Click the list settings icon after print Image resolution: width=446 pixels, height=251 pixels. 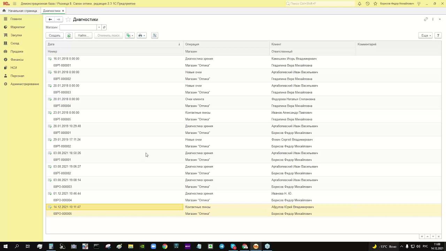pyautogui.click(x=155, y=36)
